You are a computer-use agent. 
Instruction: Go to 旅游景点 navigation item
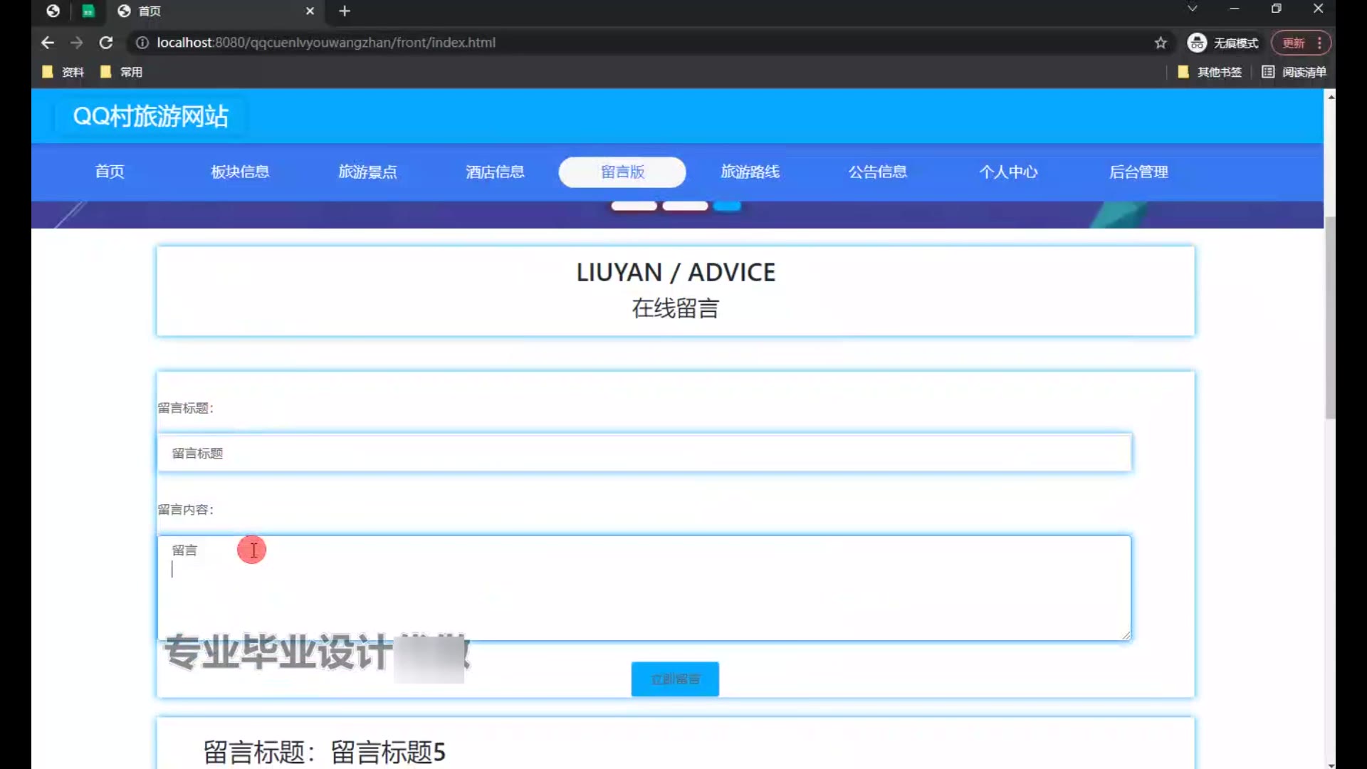(x=367, y=172)
